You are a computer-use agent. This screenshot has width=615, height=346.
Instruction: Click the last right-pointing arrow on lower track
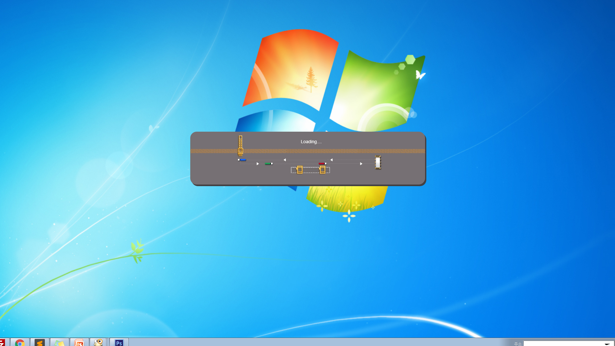tap(361, 164)
